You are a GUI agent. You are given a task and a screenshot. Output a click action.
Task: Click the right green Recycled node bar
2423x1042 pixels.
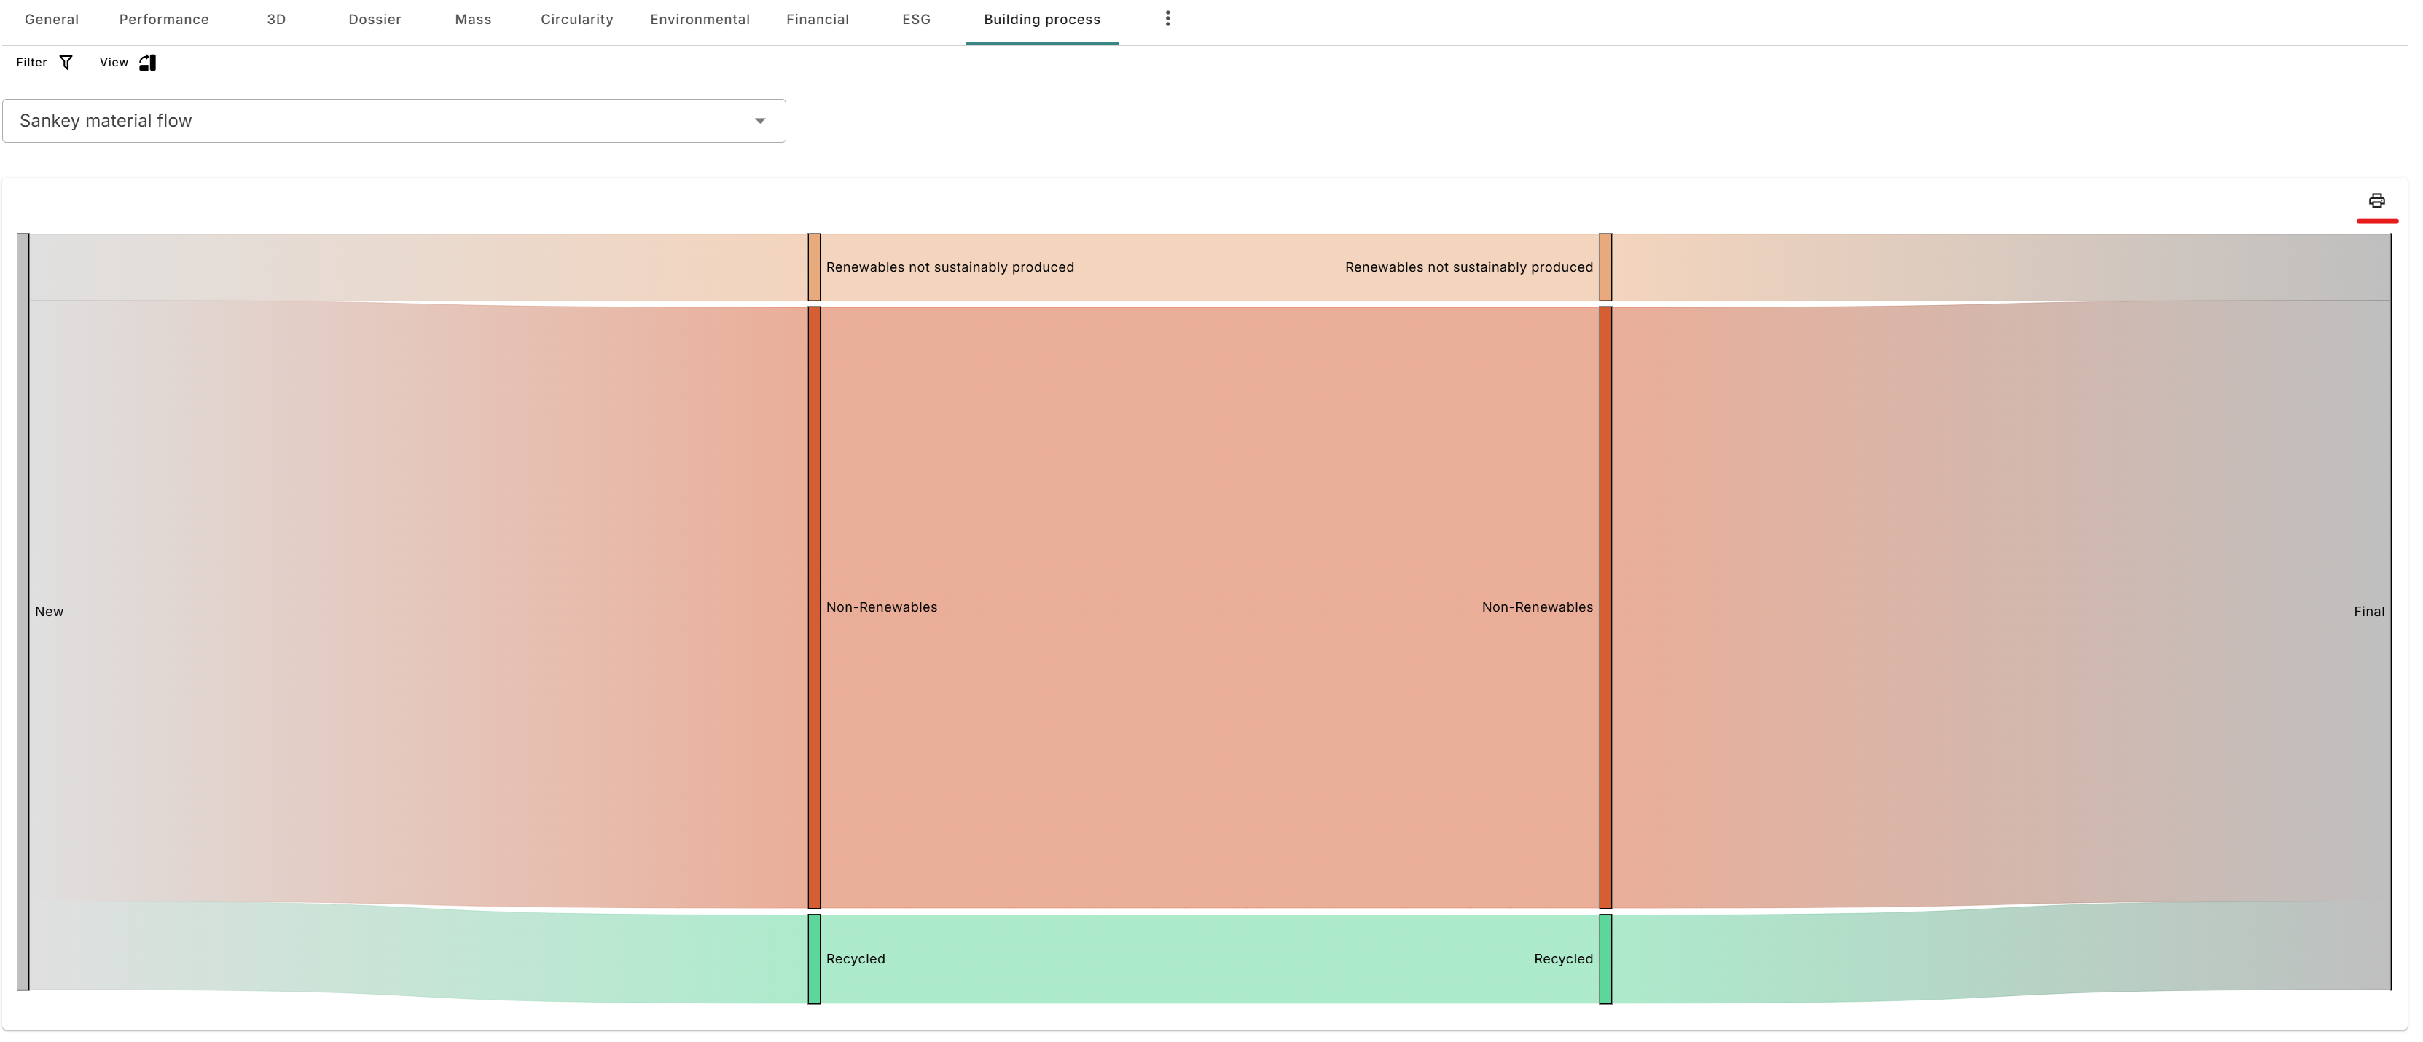1605,959
